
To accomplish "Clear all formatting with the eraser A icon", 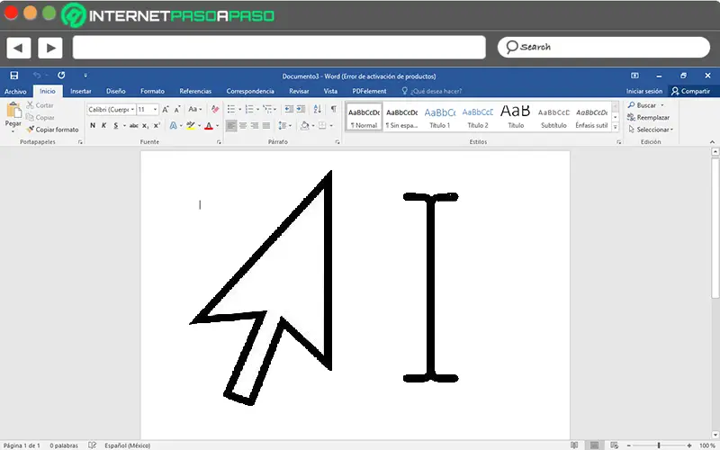I will (215, 109).
